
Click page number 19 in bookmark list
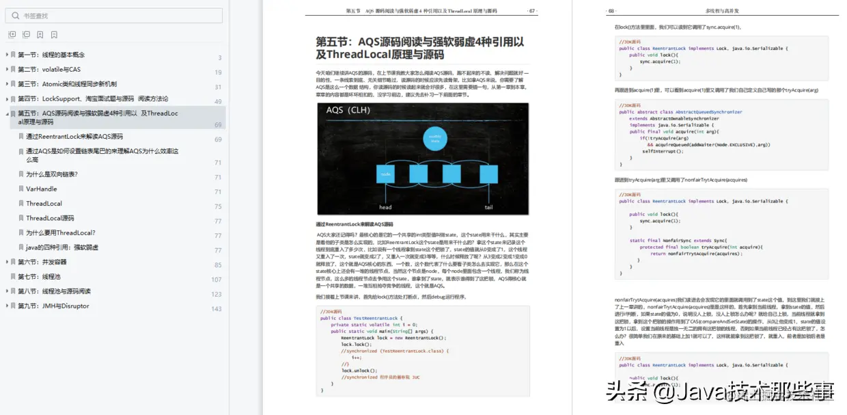tap(218, 72)
